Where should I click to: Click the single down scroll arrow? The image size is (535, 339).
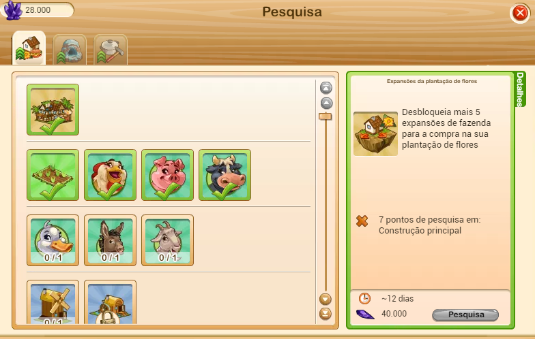(325, 300)
